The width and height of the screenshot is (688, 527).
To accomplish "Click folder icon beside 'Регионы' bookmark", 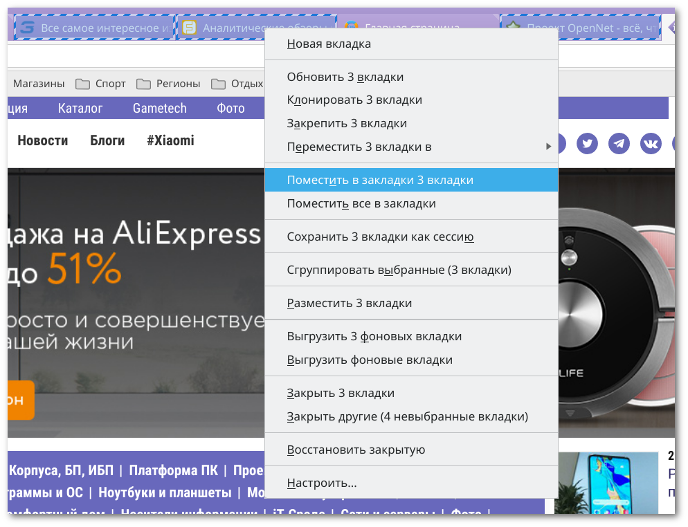I will [143, 84].
